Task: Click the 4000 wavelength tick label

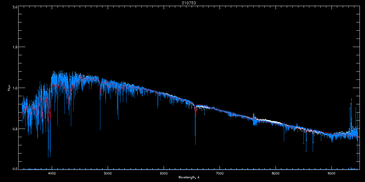Action: pyautogui.click(x=52, y=174)
